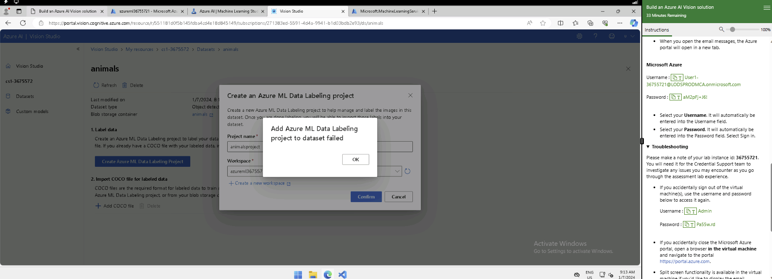This screenshot has width=772, height=279.
Task: Click OK on the labeling project failed message
Action: (355, 159)
